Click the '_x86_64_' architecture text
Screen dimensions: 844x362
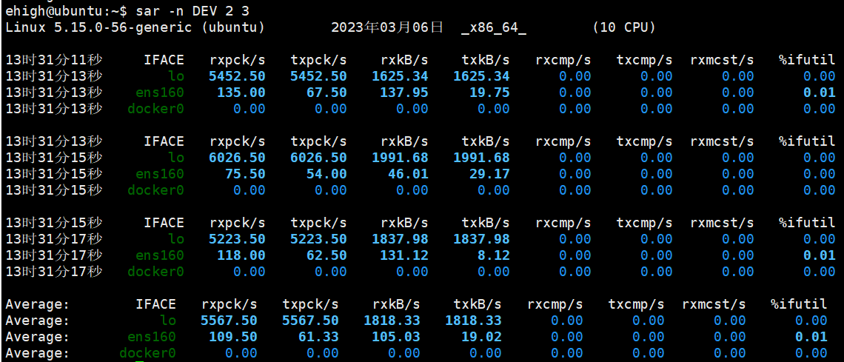(494, 27)
